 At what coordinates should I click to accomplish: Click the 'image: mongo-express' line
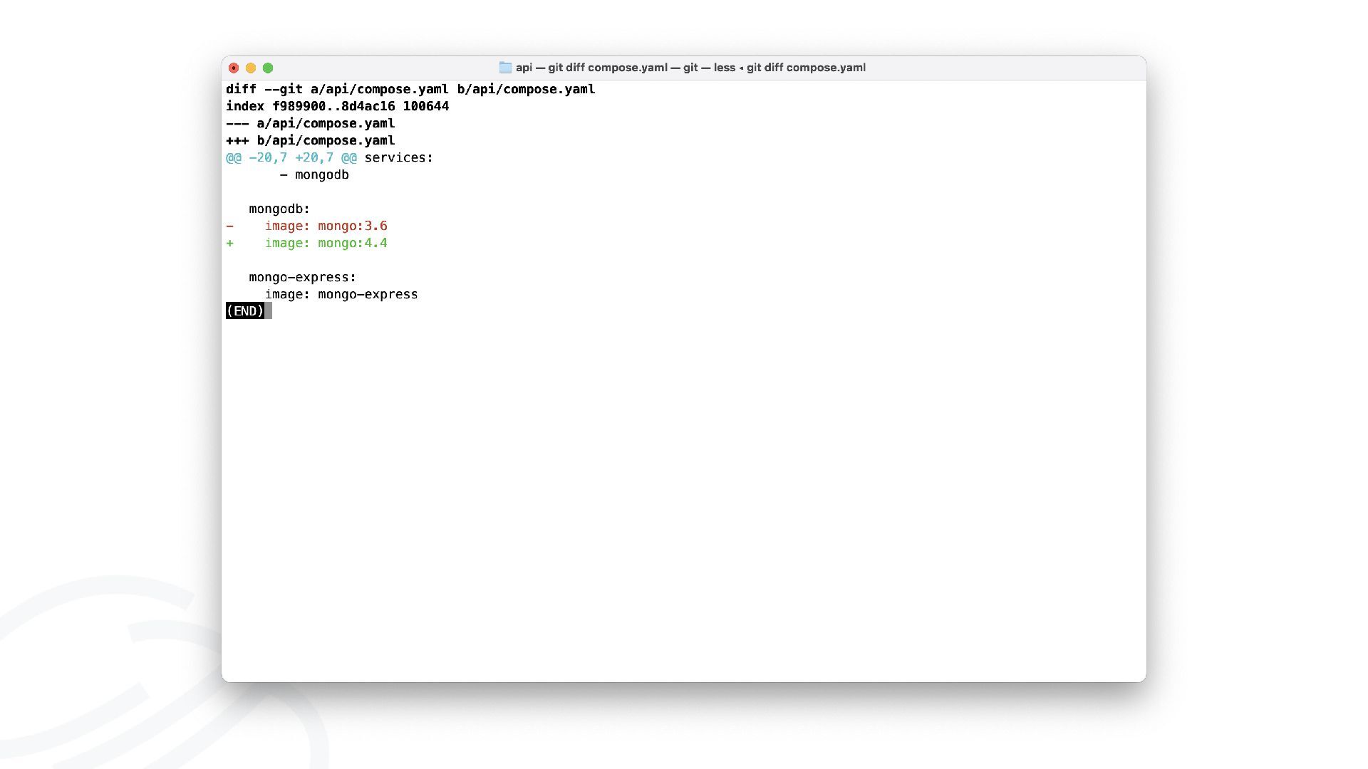[341, 294]
